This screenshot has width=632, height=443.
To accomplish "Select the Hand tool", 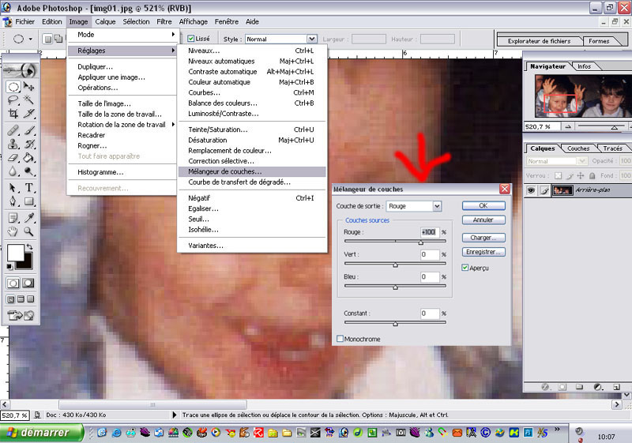I will coord(13,231).
